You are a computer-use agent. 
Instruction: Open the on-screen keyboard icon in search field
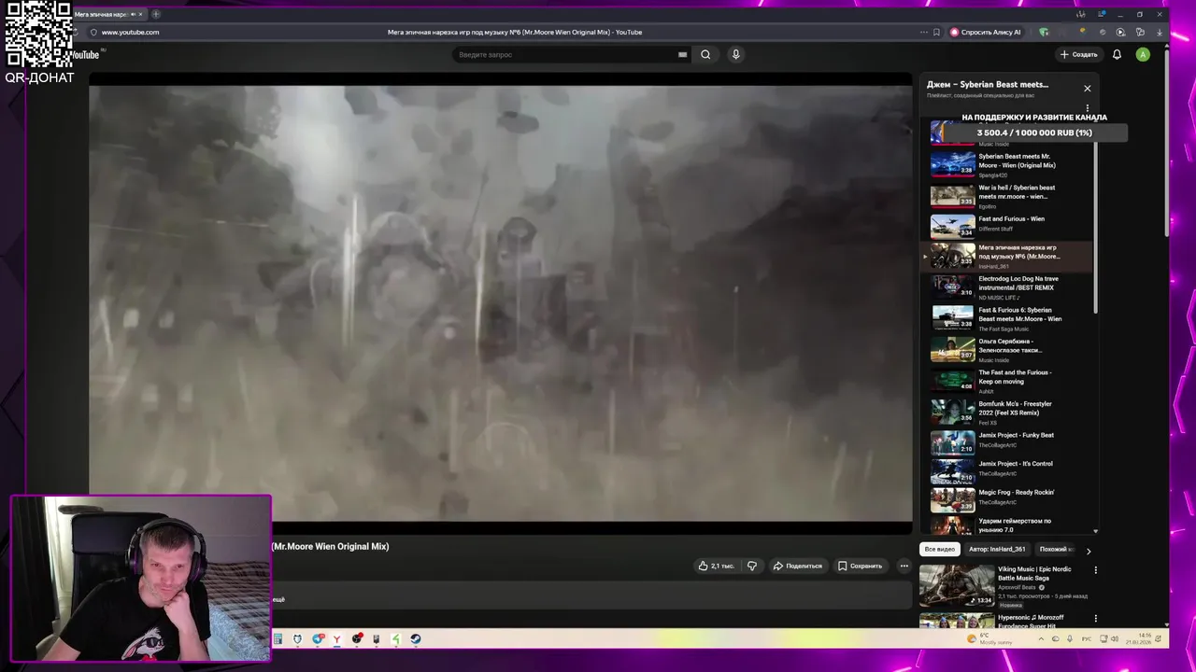(682, 54)
